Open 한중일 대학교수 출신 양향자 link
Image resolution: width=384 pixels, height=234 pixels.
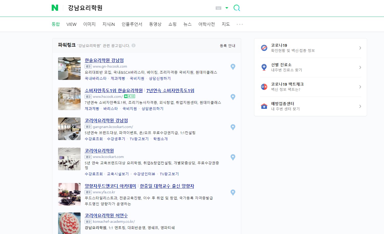tap(167, 186)
